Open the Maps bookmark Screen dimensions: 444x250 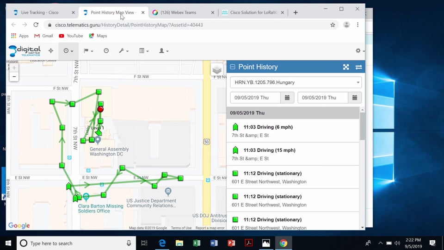[x=98, y=36]
